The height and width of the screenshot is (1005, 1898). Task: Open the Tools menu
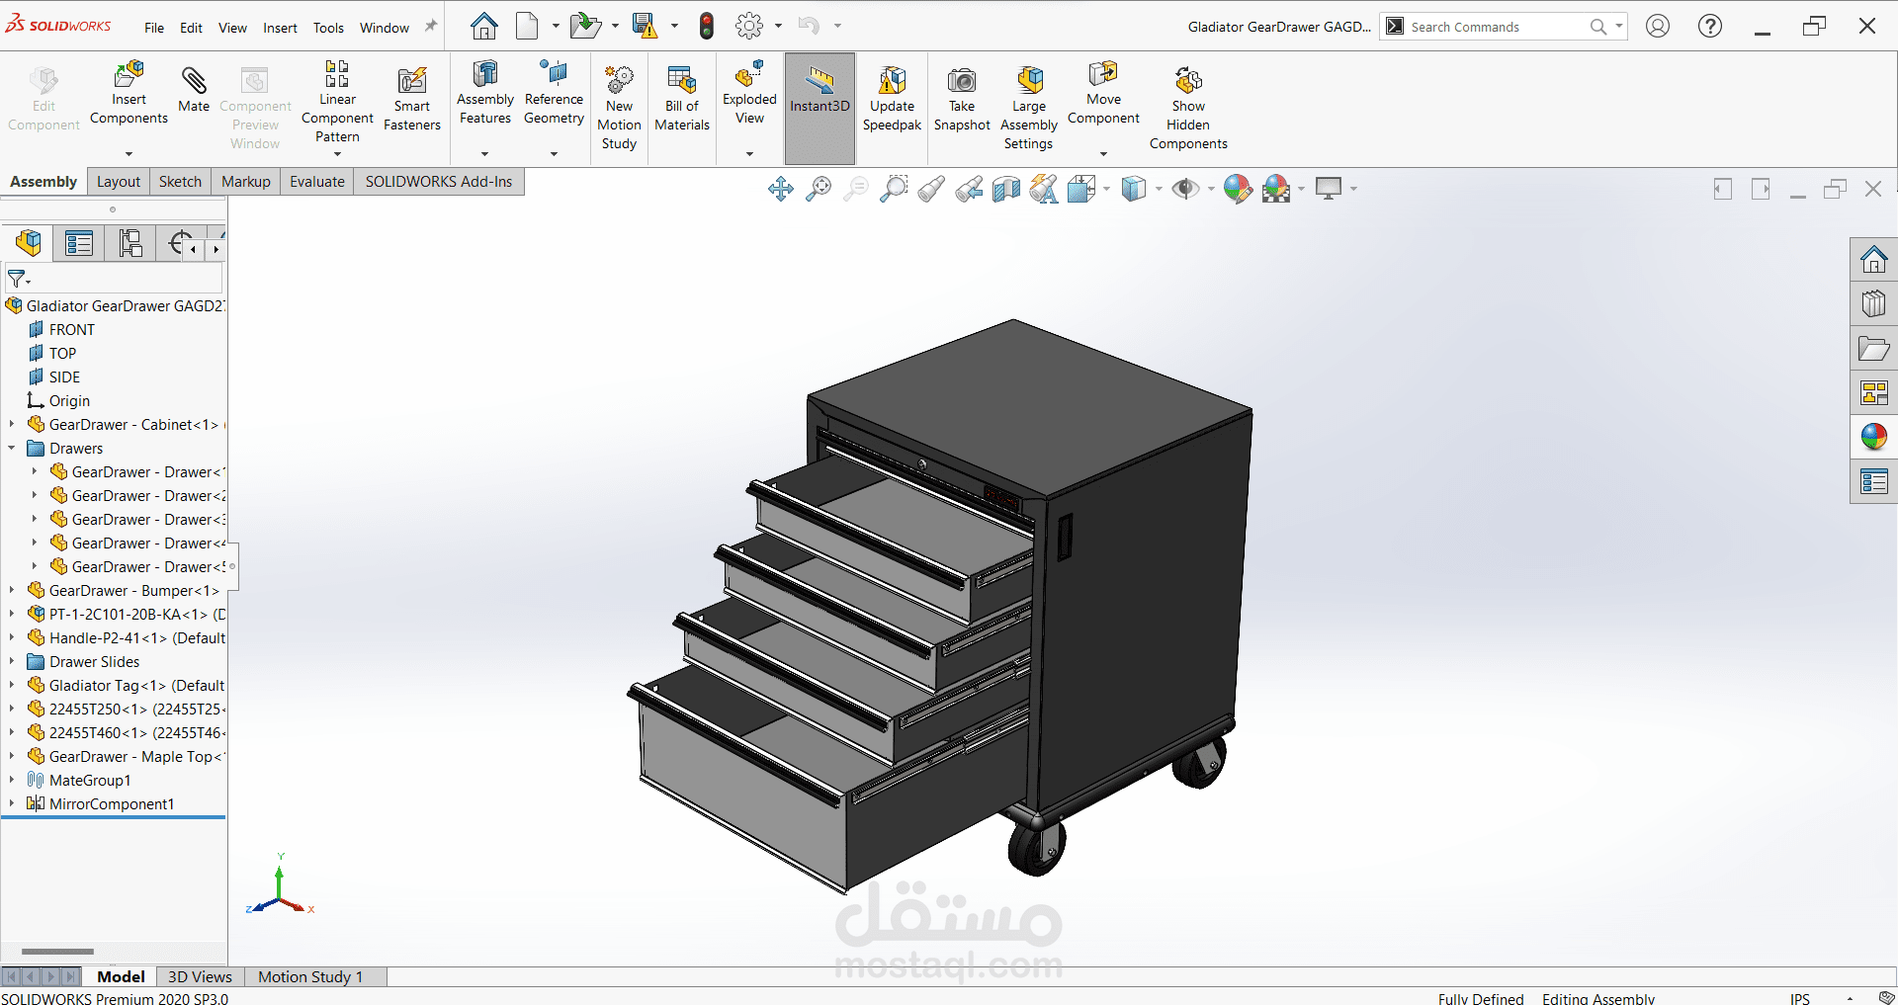point(328,28)
